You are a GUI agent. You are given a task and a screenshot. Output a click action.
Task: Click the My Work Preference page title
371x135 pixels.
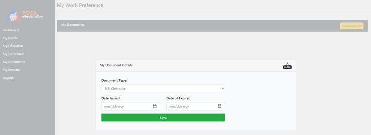coord(80,5)
